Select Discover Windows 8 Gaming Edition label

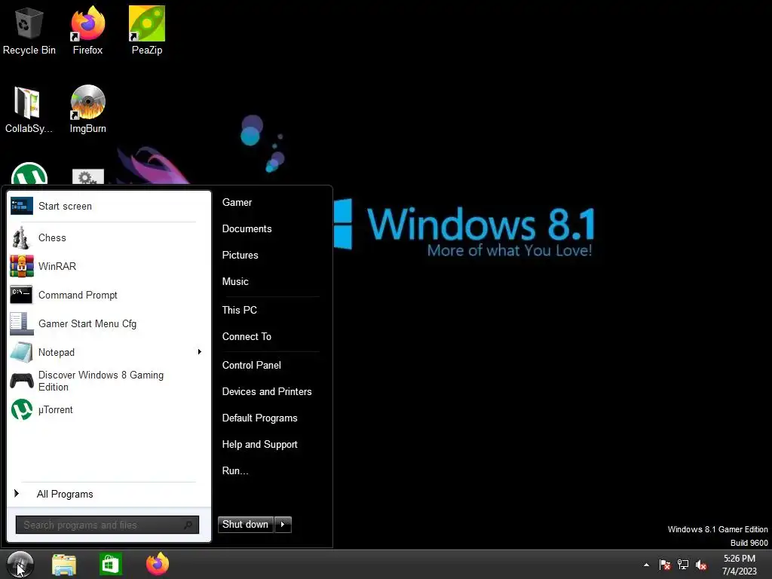(x=101, y=381)
